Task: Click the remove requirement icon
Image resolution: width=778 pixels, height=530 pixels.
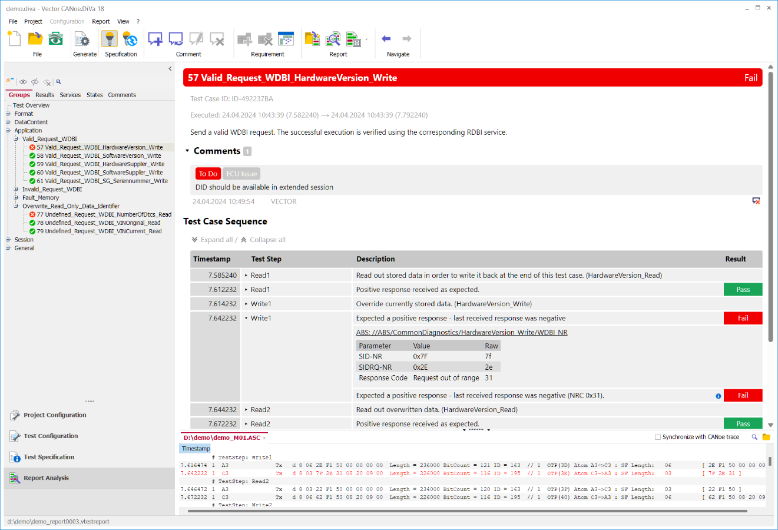Action: [265, 39]
